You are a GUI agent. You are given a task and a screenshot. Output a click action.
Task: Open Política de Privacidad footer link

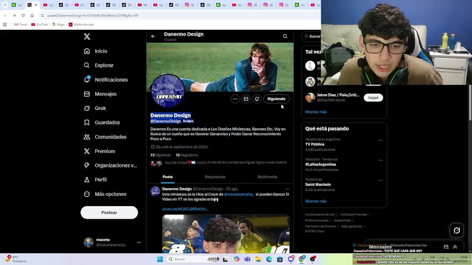coord(354,215)
